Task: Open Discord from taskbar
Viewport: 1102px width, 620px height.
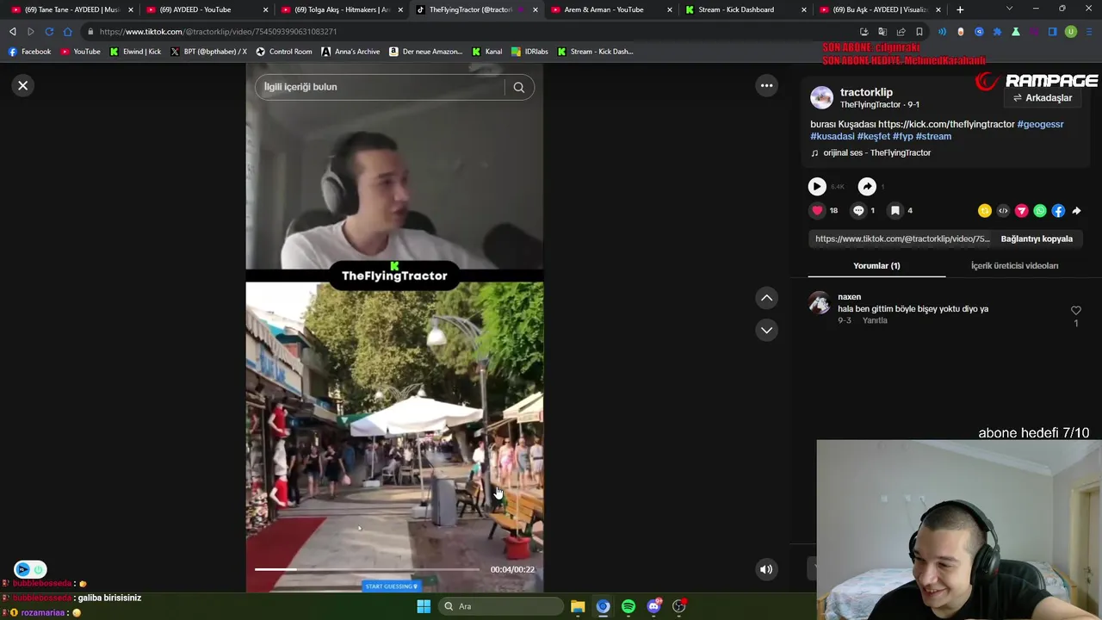Action: [x=653, y=606]
